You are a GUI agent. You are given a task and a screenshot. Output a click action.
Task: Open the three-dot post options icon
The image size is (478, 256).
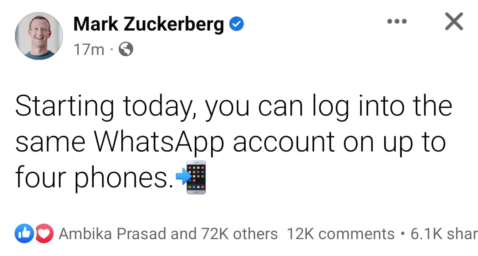click(x=397, y=21)
